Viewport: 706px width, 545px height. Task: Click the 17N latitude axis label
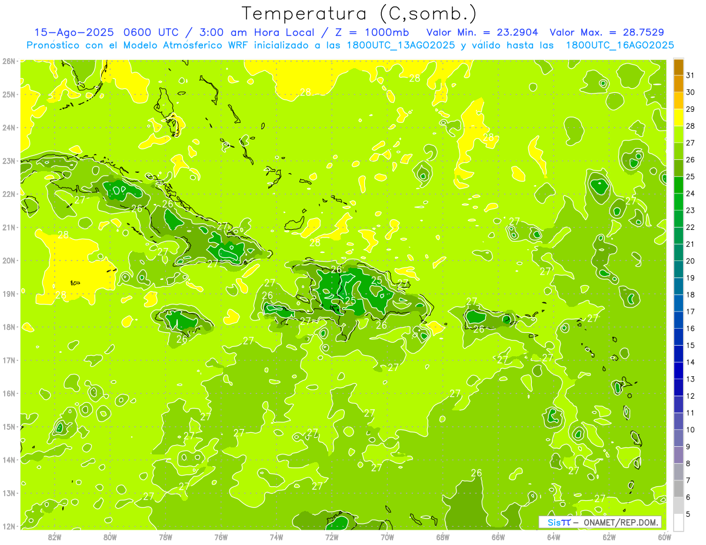point(8,360)
